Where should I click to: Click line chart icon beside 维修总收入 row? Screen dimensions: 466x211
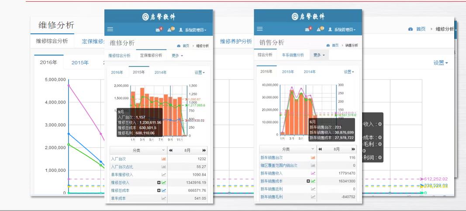164,182
